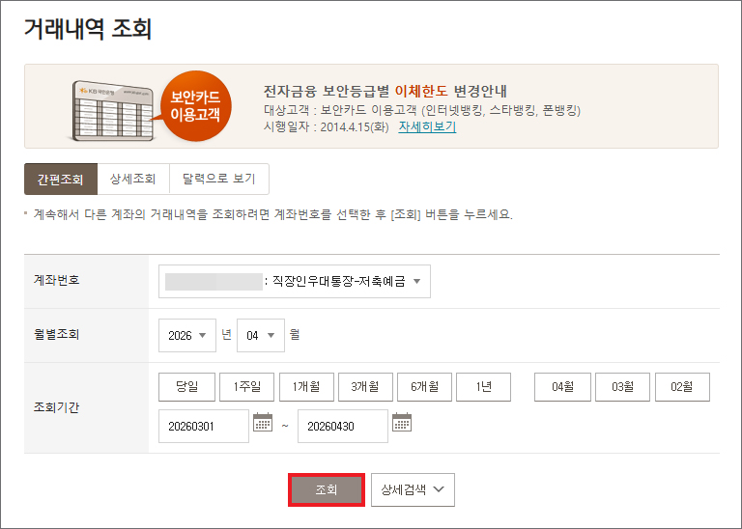Open the start date calendar picker

click(263, 423)
